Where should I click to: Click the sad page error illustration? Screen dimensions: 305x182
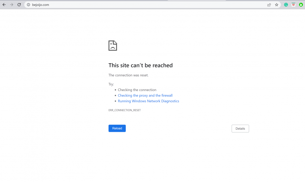pyautogui.click(x=113, y=45)
